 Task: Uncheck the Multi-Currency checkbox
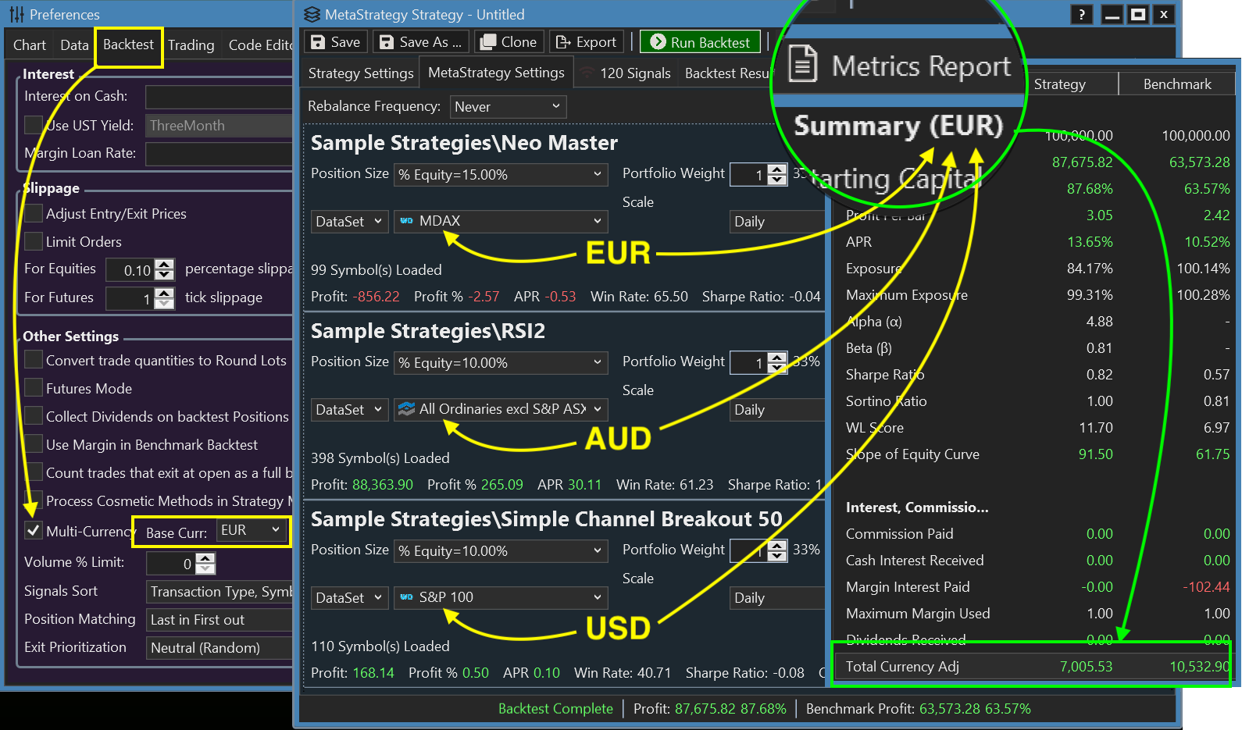(34, 531)
